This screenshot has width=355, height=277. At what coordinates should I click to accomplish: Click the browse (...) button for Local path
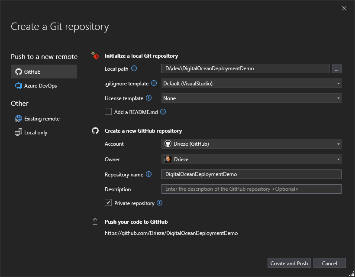coord(337,68)
